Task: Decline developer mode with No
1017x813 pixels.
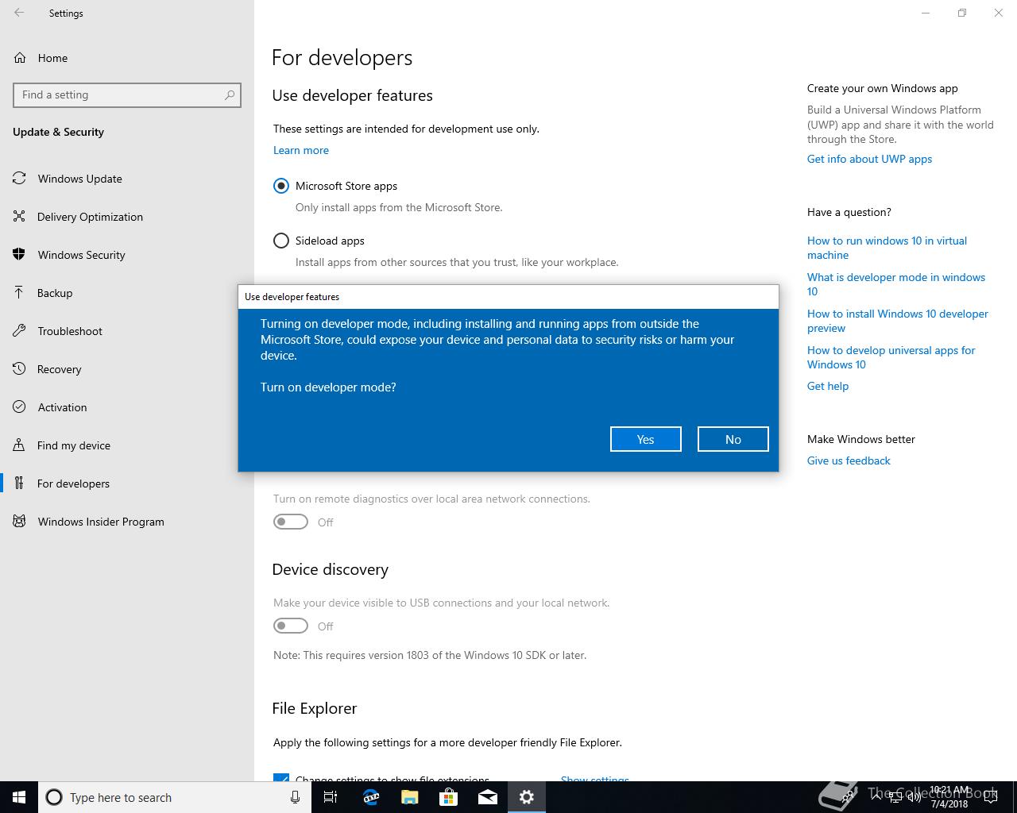Action: click(733, 439)
